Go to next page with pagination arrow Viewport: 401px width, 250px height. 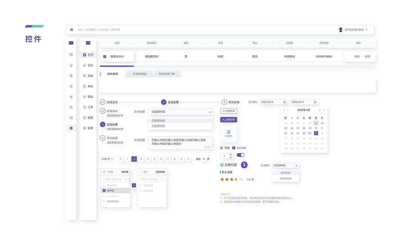tap(188, 159)
